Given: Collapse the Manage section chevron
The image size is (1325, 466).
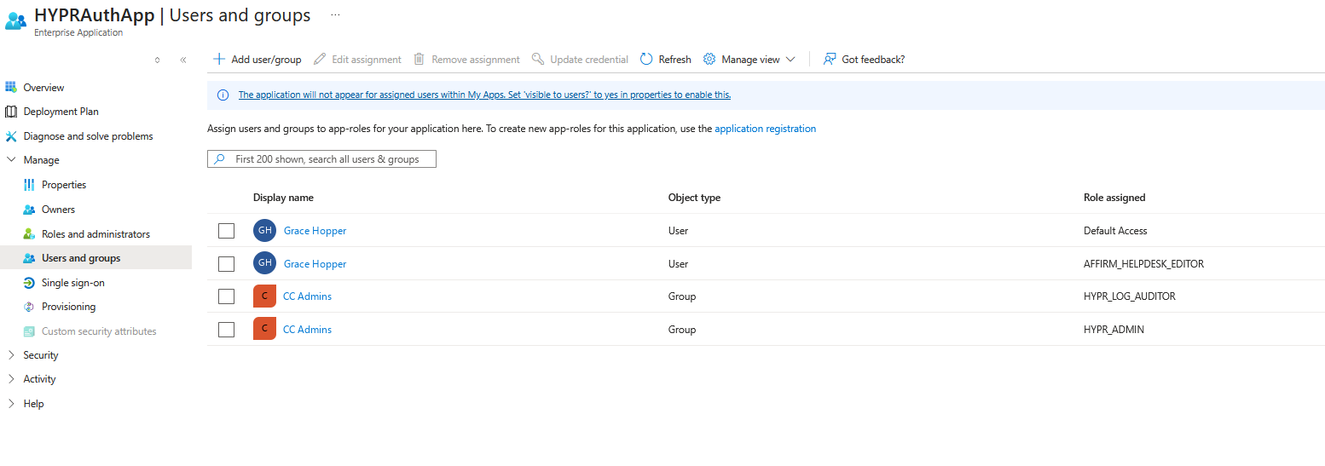Looking at the screenshot, I should (x=11, y=160).
